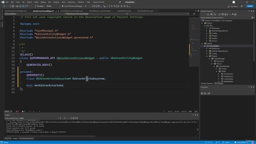Click Solution Explorer Show All Files icon
This screenshot has width=256, height=144.
click(x=225, y=14)
